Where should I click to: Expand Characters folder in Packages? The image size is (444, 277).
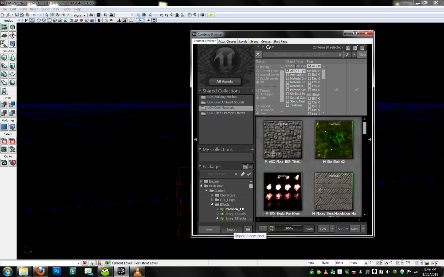point(212,195)
